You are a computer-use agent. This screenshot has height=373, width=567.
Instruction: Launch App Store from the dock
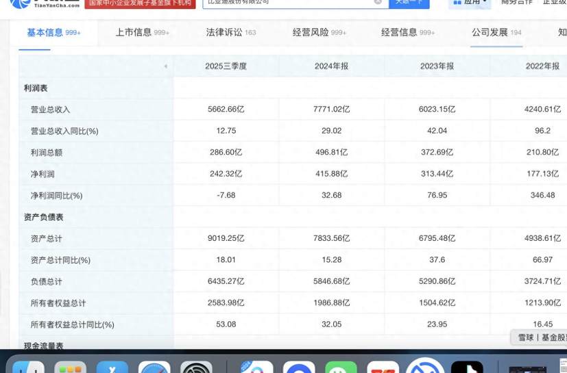(112, 368)
